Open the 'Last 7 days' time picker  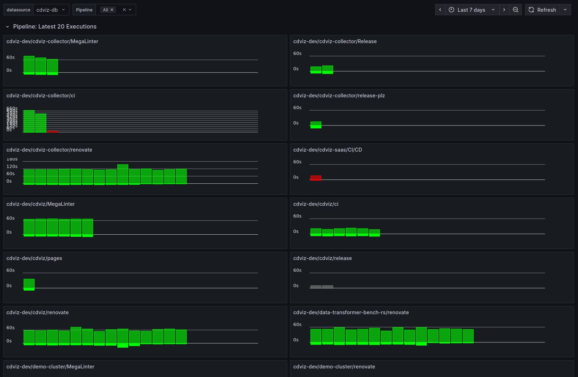tap(472, 10)
